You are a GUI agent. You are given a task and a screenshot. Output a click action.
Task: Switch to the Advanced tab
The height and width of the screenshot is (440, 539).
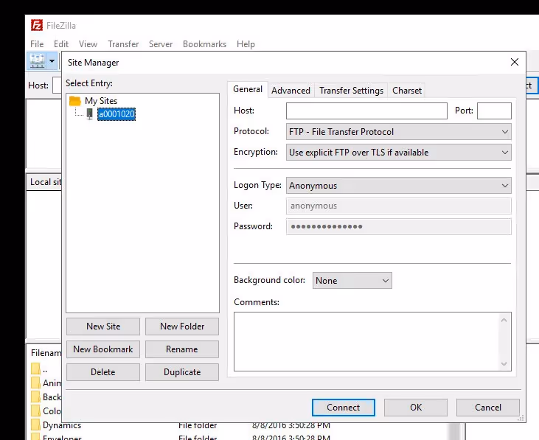point(291,91)
